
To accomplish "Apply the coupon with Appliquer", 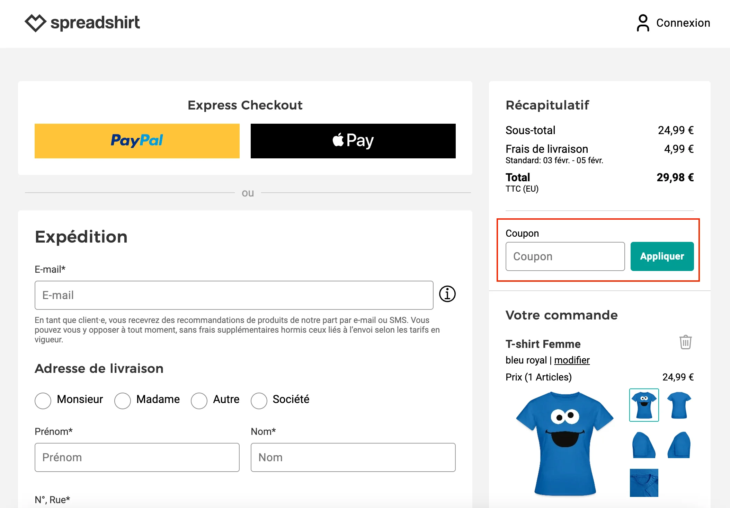I will click(662, 256).
